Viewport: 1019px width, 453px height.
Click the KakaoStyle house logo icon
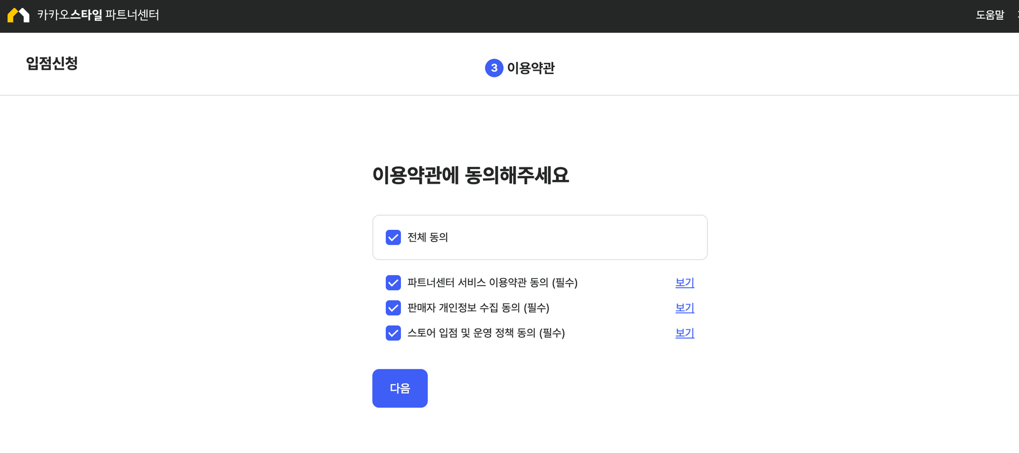[x=18, y=15]
